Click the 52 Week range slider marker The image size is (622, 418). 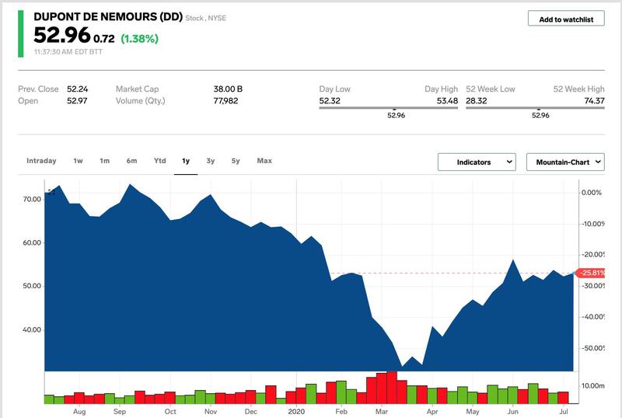(538, 109)
